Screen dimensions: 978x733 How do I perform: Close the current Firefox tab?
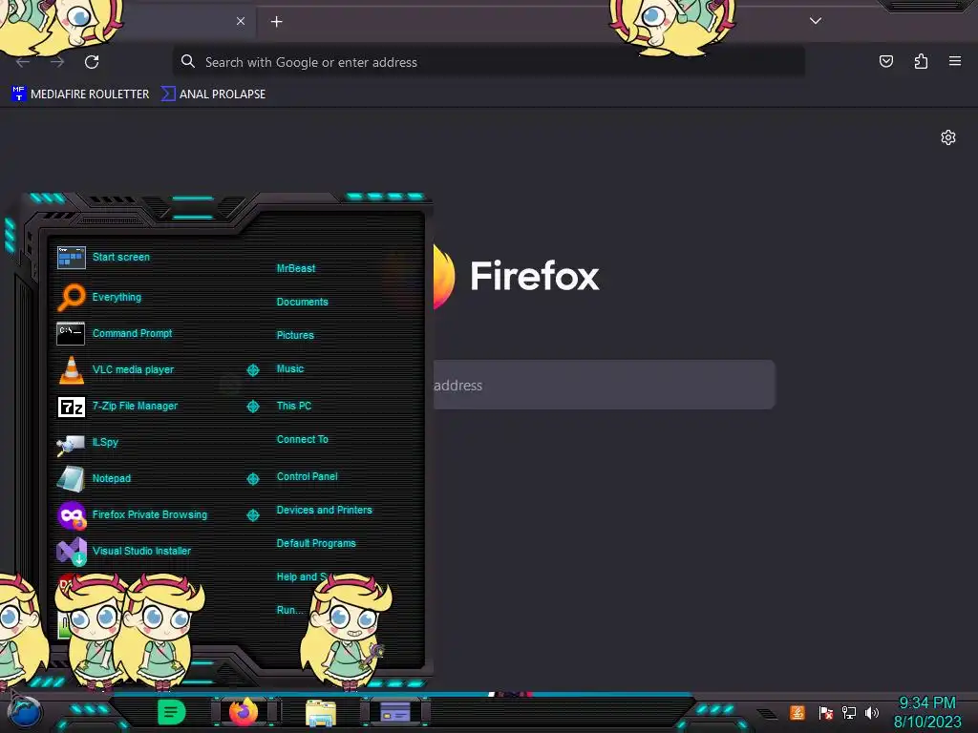[241, 21]
